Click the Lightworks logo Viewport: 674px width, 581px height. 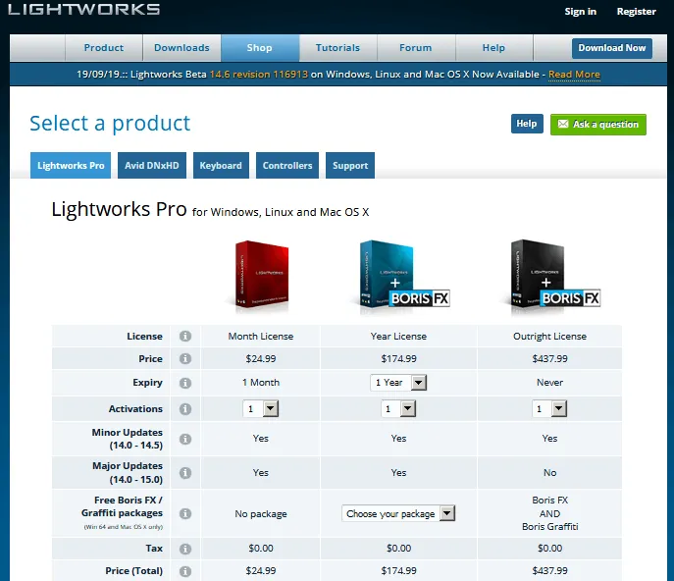[x=83, y=10]
